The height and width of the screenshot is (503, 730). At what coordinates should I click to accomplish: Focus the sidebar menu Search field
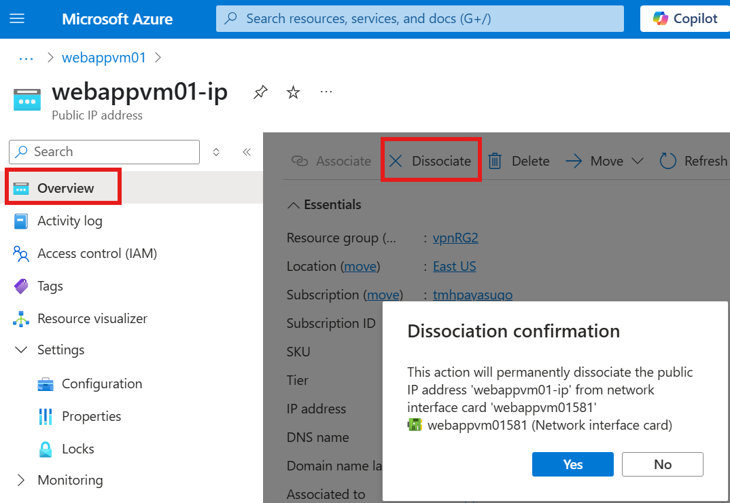104,151
